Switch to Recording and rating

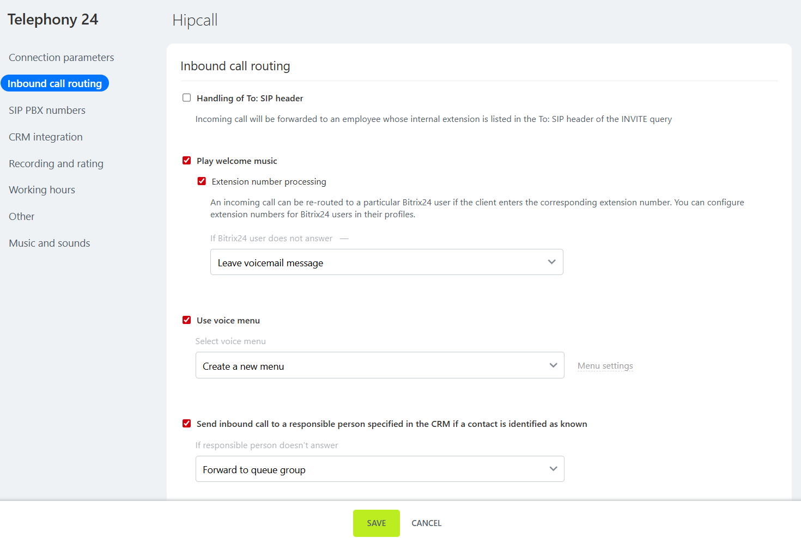point(56,163)
